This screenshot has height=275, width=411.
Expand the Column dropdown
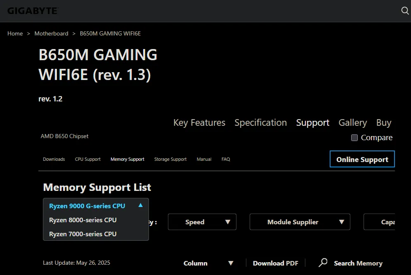208,263
